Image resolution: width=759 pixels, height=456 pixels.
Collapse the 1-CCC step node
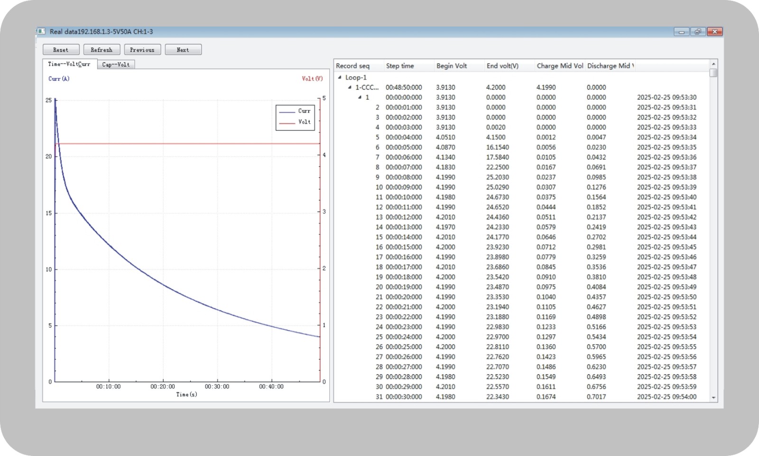coord(350,87)
